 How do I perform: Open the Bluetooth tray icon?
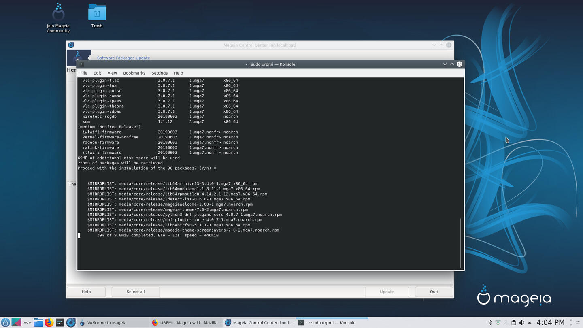click(490, 323)
